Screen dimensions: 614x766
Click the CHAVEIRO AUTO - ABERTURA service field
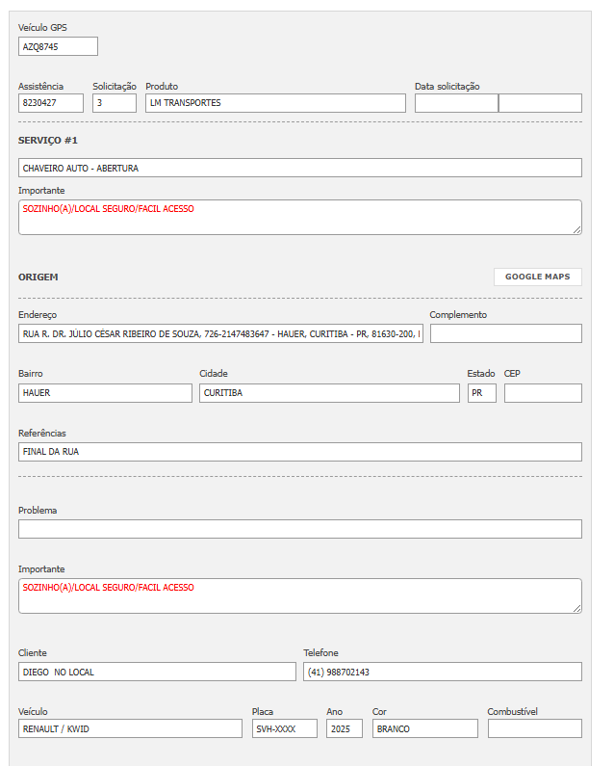(300, 168)
